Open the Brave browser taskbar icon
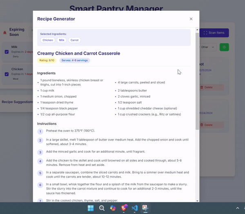This screenshot has width=245, height=214. coord(124,208)
